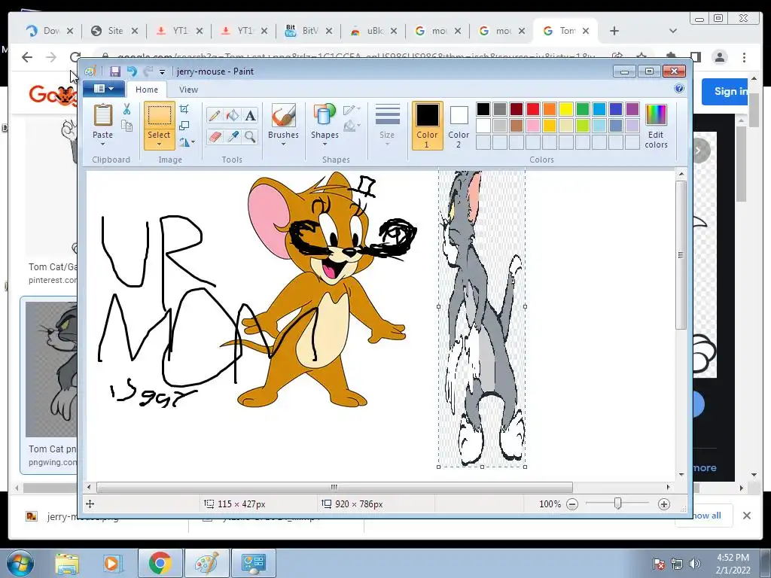This screenshot has width=771, height=578.
Task: Zoom out with the minus button
Action: click(572, 504)
